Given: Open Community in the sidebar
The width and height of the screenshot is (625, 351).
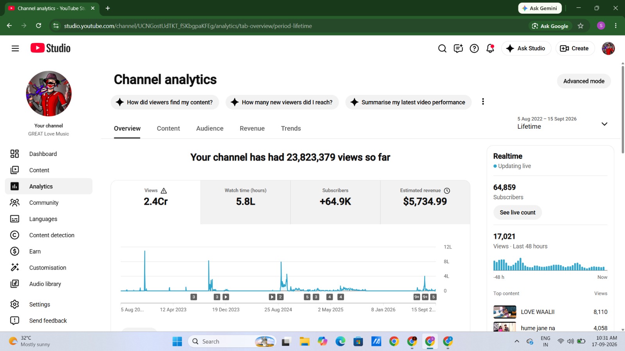Looking at the screenshot, I should pyautogui.click(x=49, y=203).
